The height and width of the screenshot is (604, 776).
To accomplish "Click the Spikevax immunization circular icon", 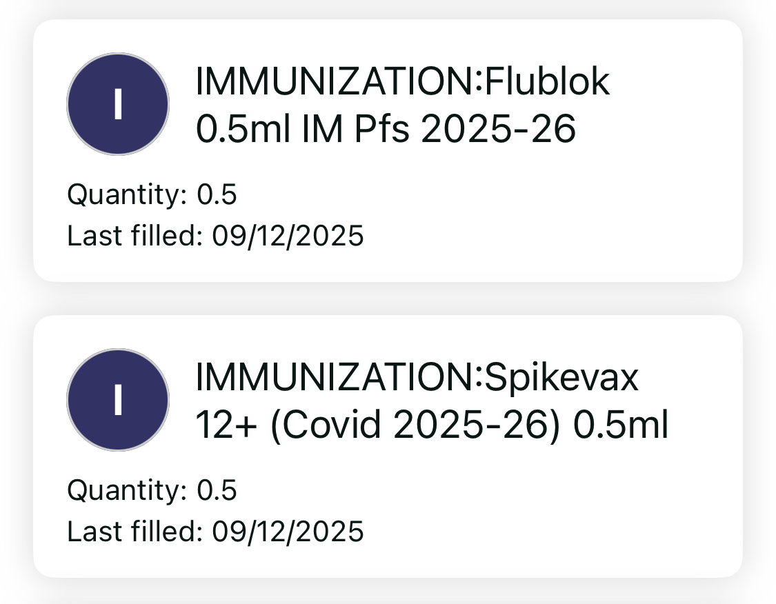I will click(117, 400).
